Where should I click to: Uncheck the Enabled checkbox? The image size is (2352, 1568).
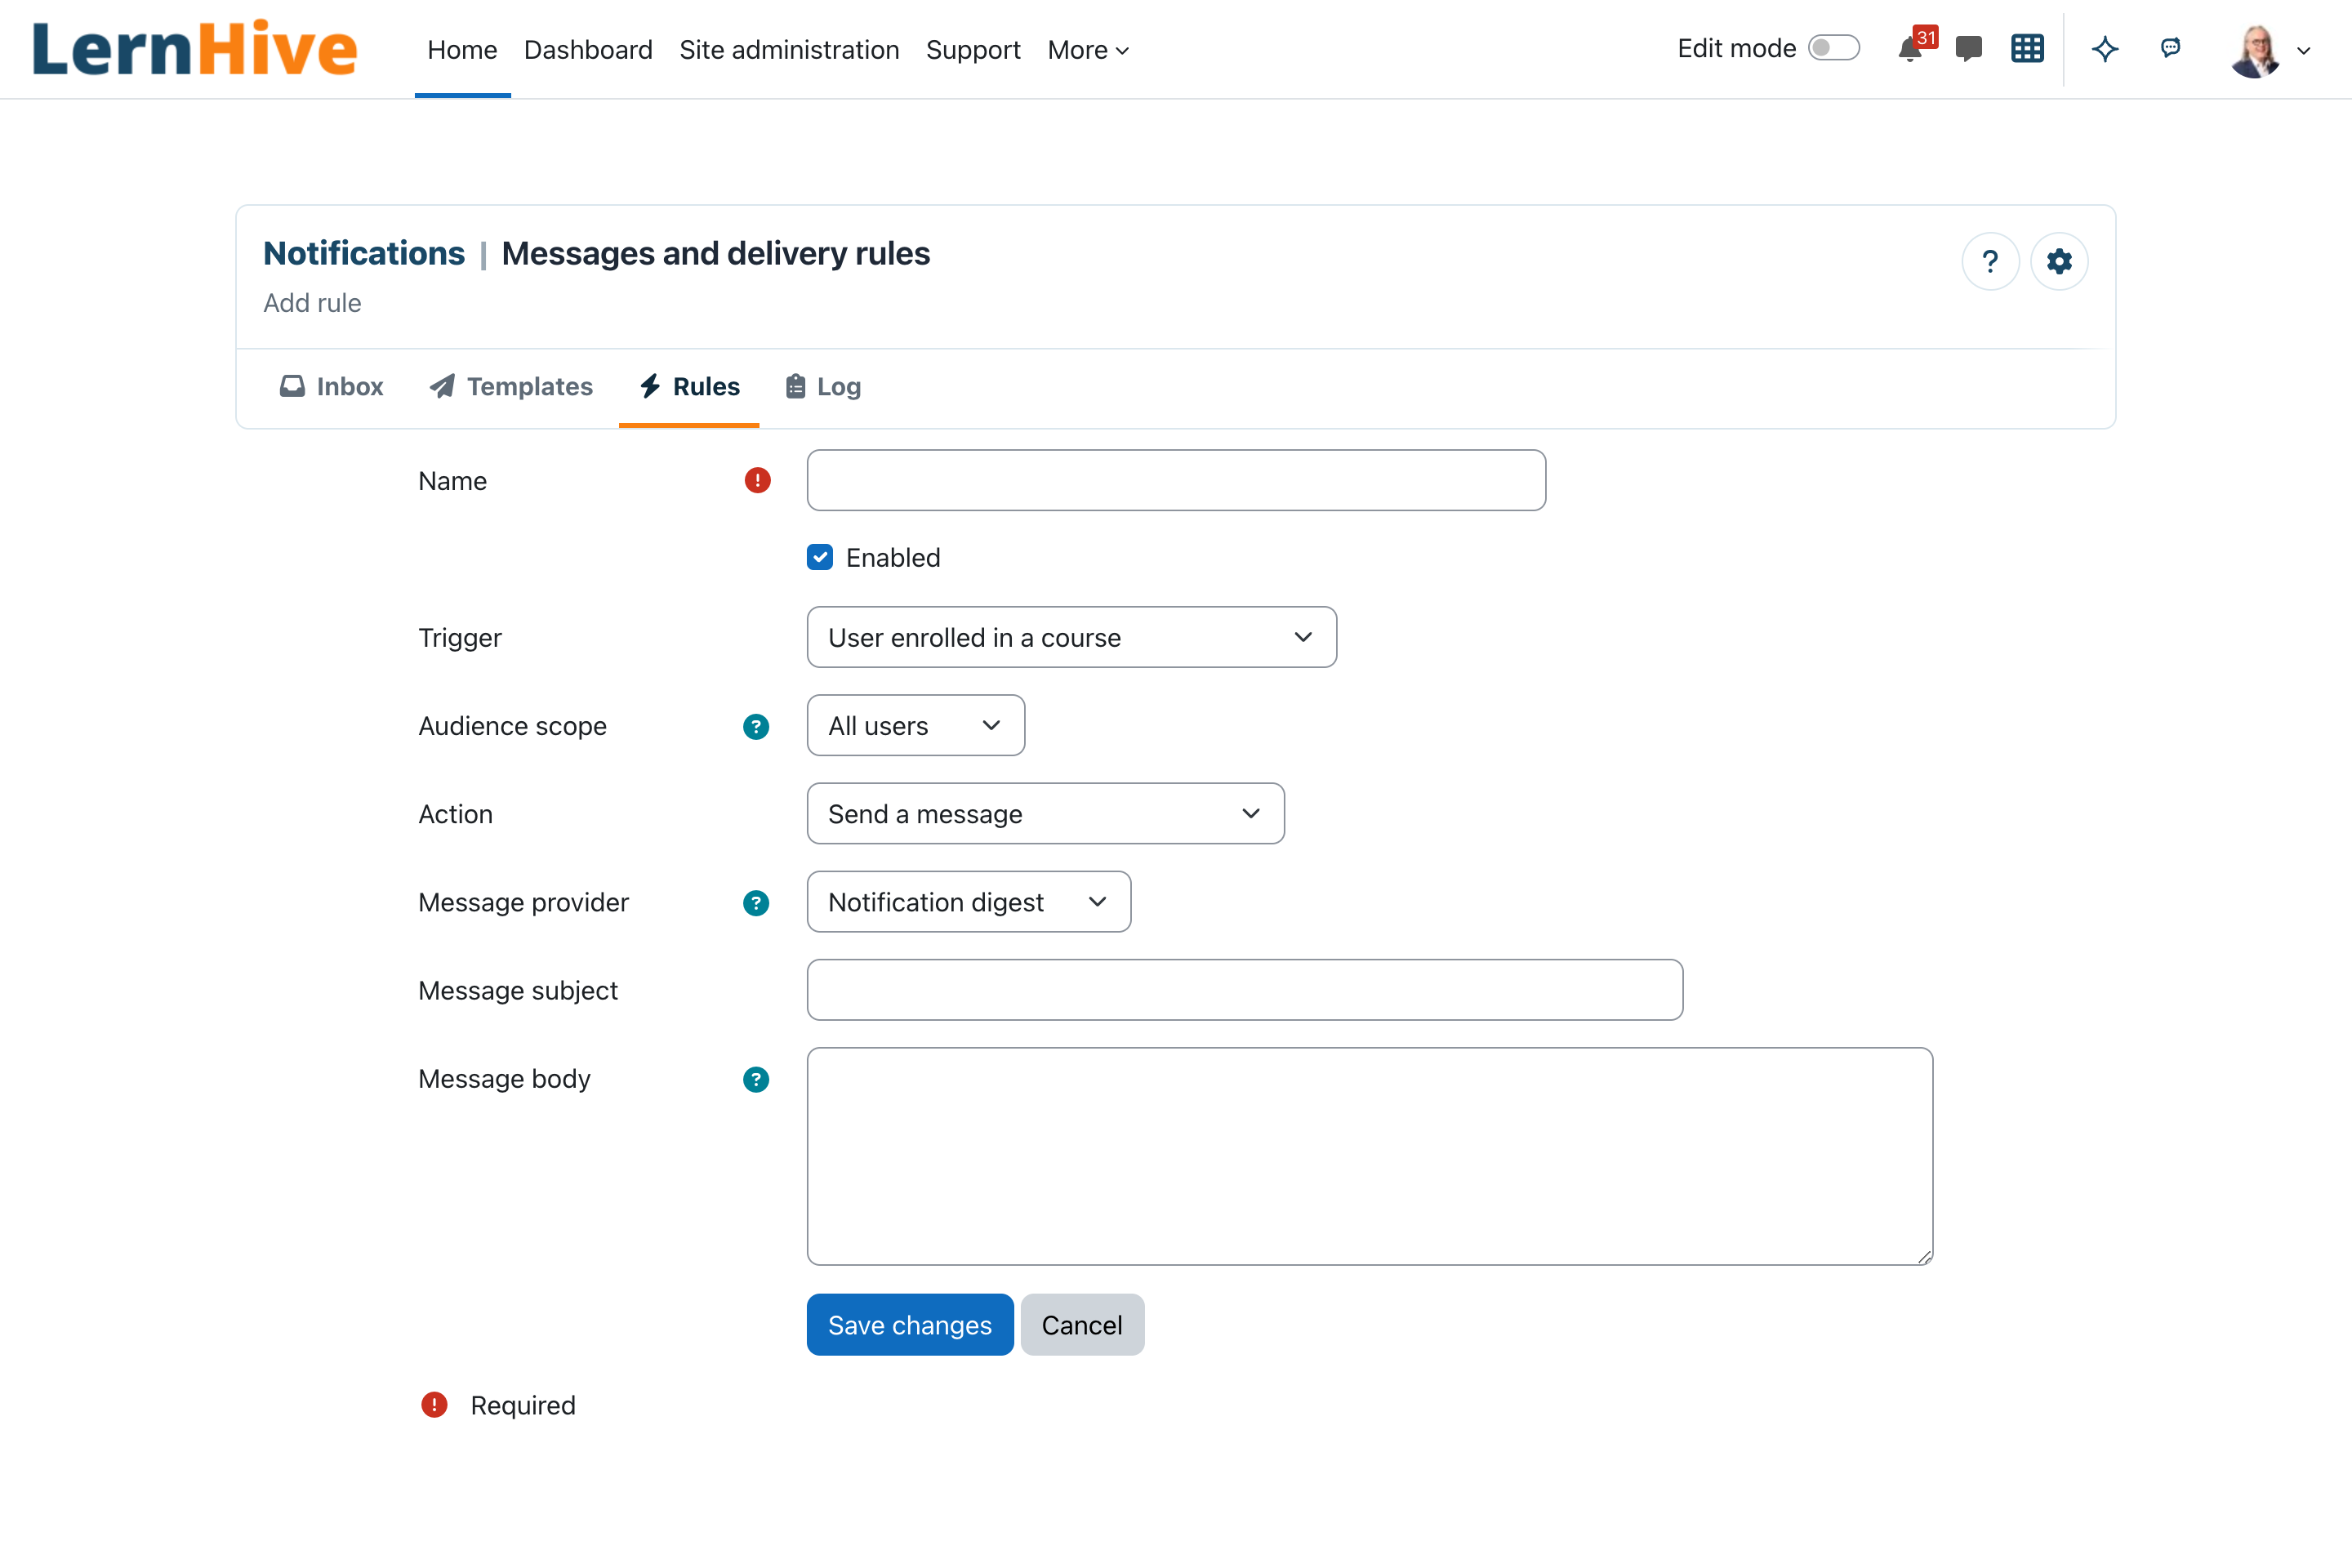point(820,557)
